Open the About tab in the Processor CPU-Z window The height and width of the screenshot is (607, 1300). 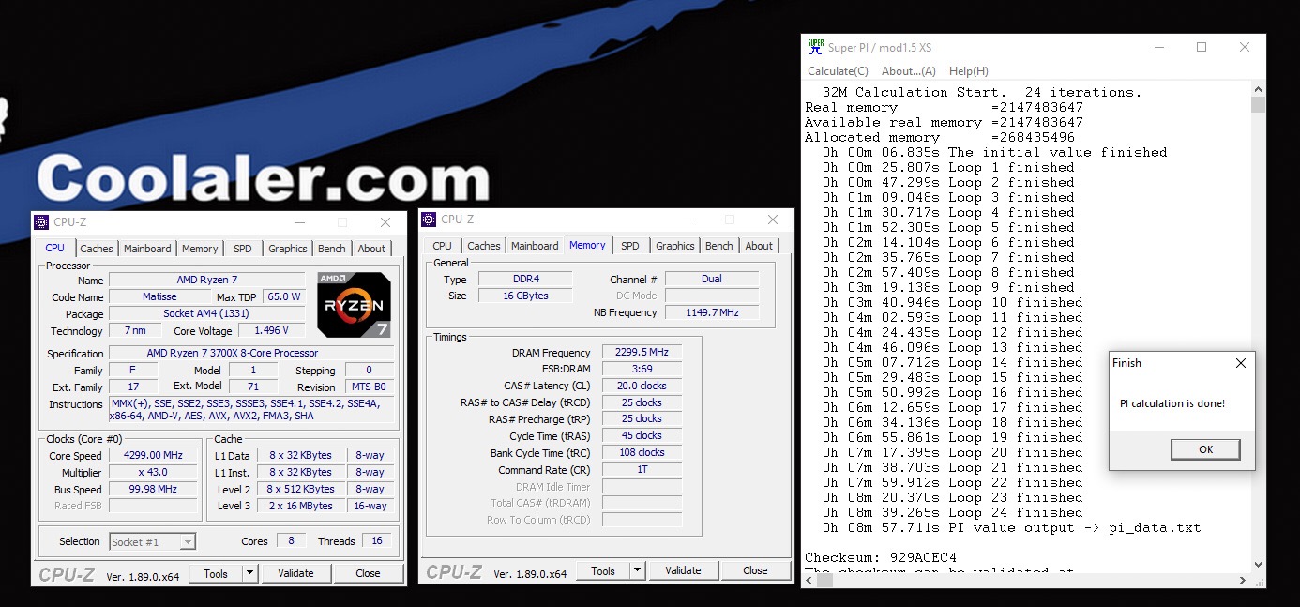tap(371, 249)
